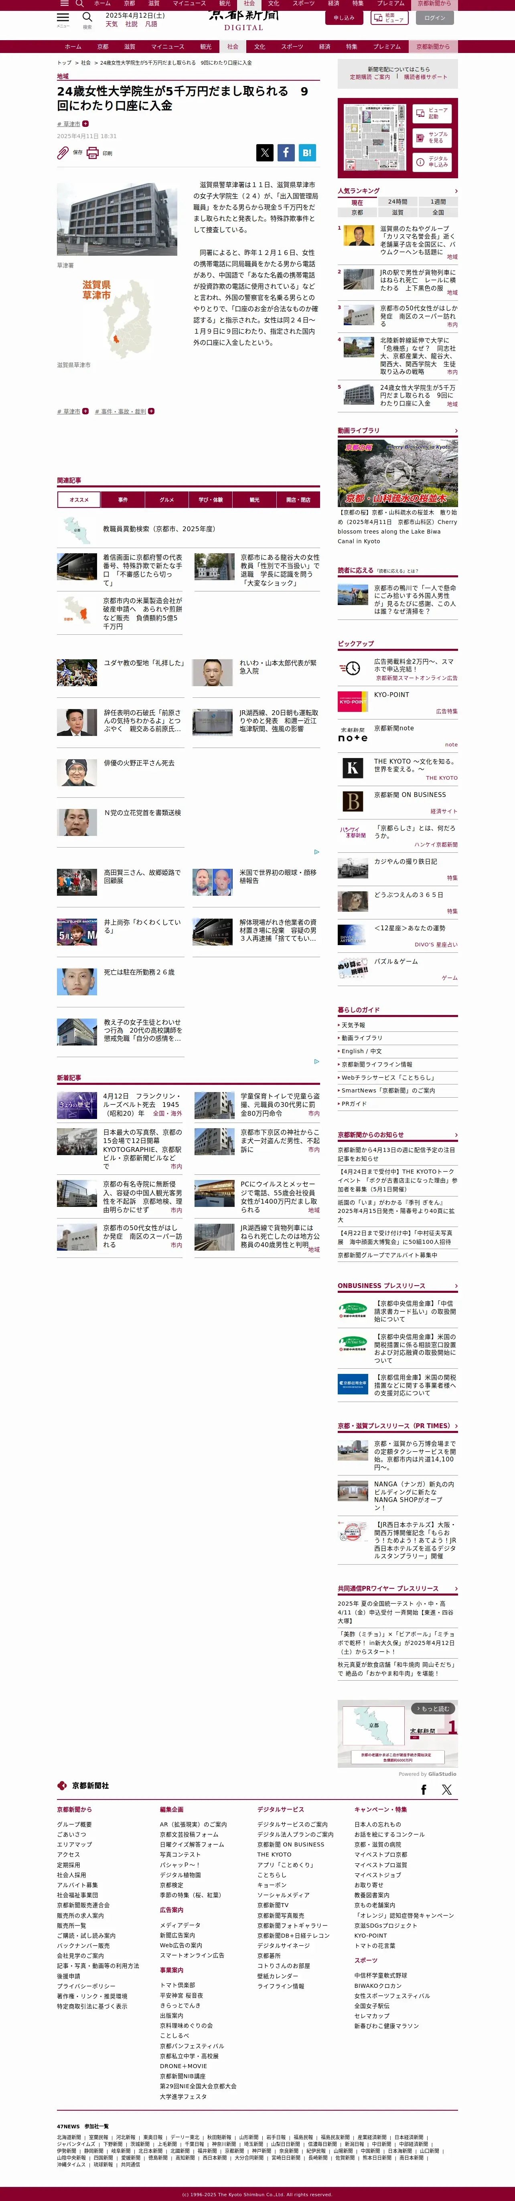This screenshot has height=2201, width=515.
Task: Open footer X icon
Action: (447, 1789)
